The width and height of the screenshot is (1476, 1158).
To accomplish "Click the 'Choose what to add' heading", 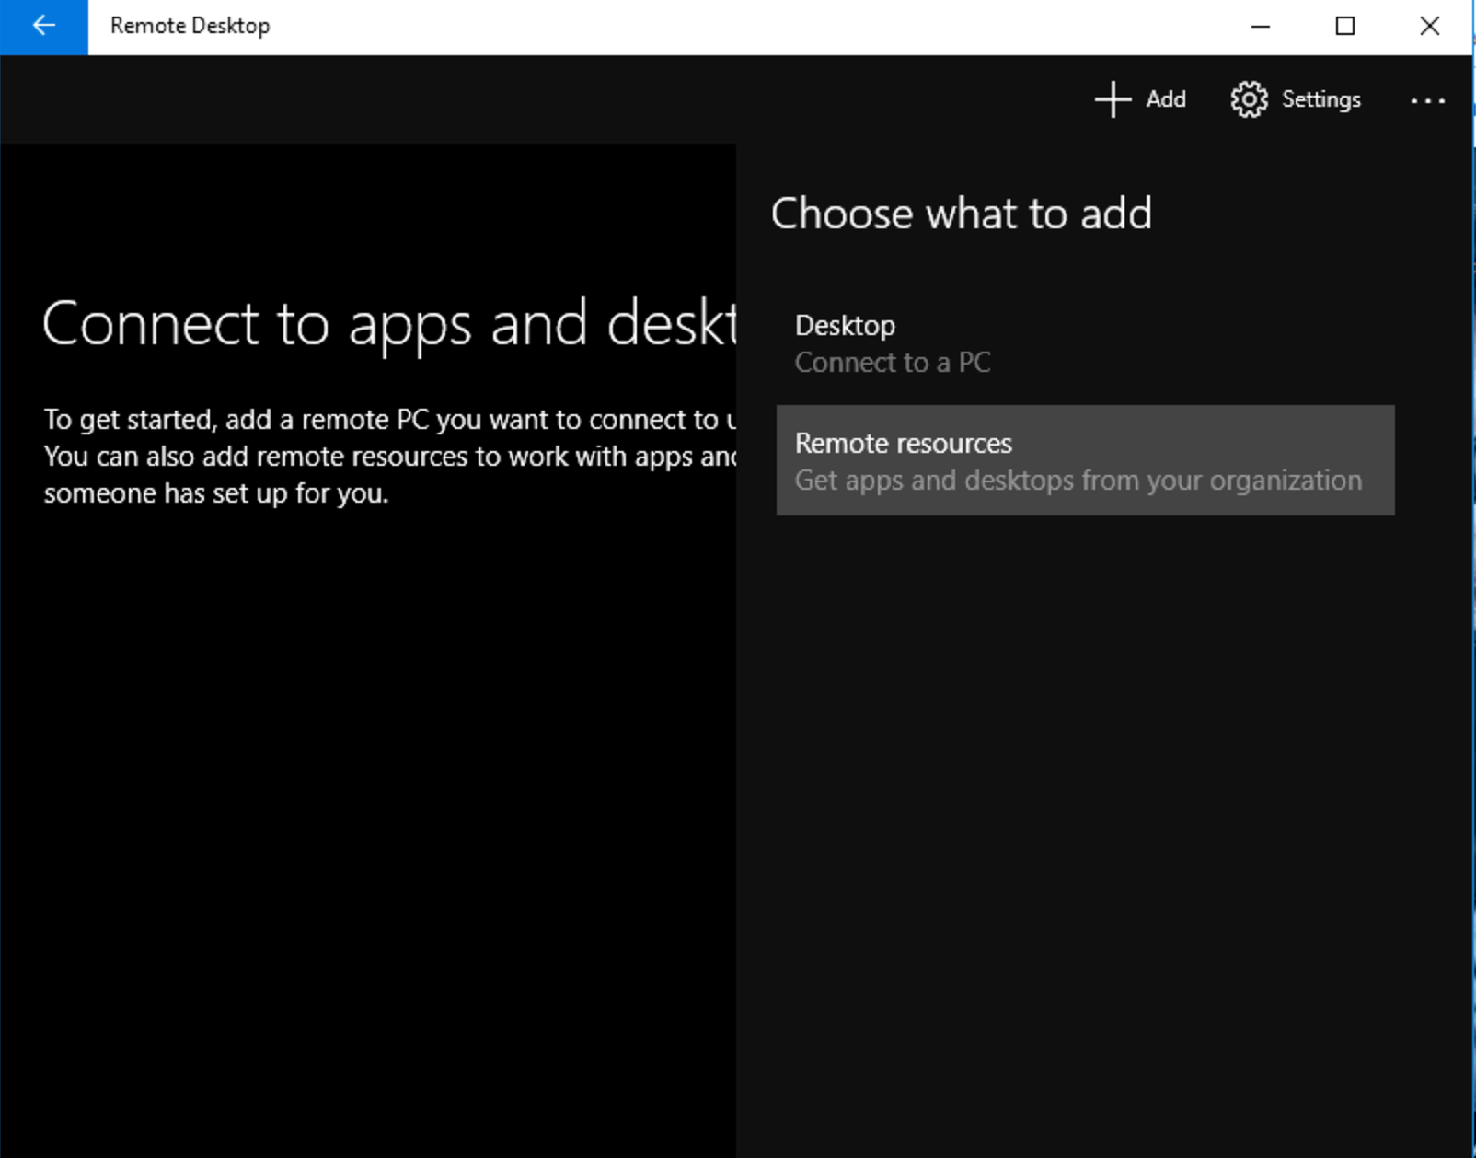I will [x=962, y=214].
